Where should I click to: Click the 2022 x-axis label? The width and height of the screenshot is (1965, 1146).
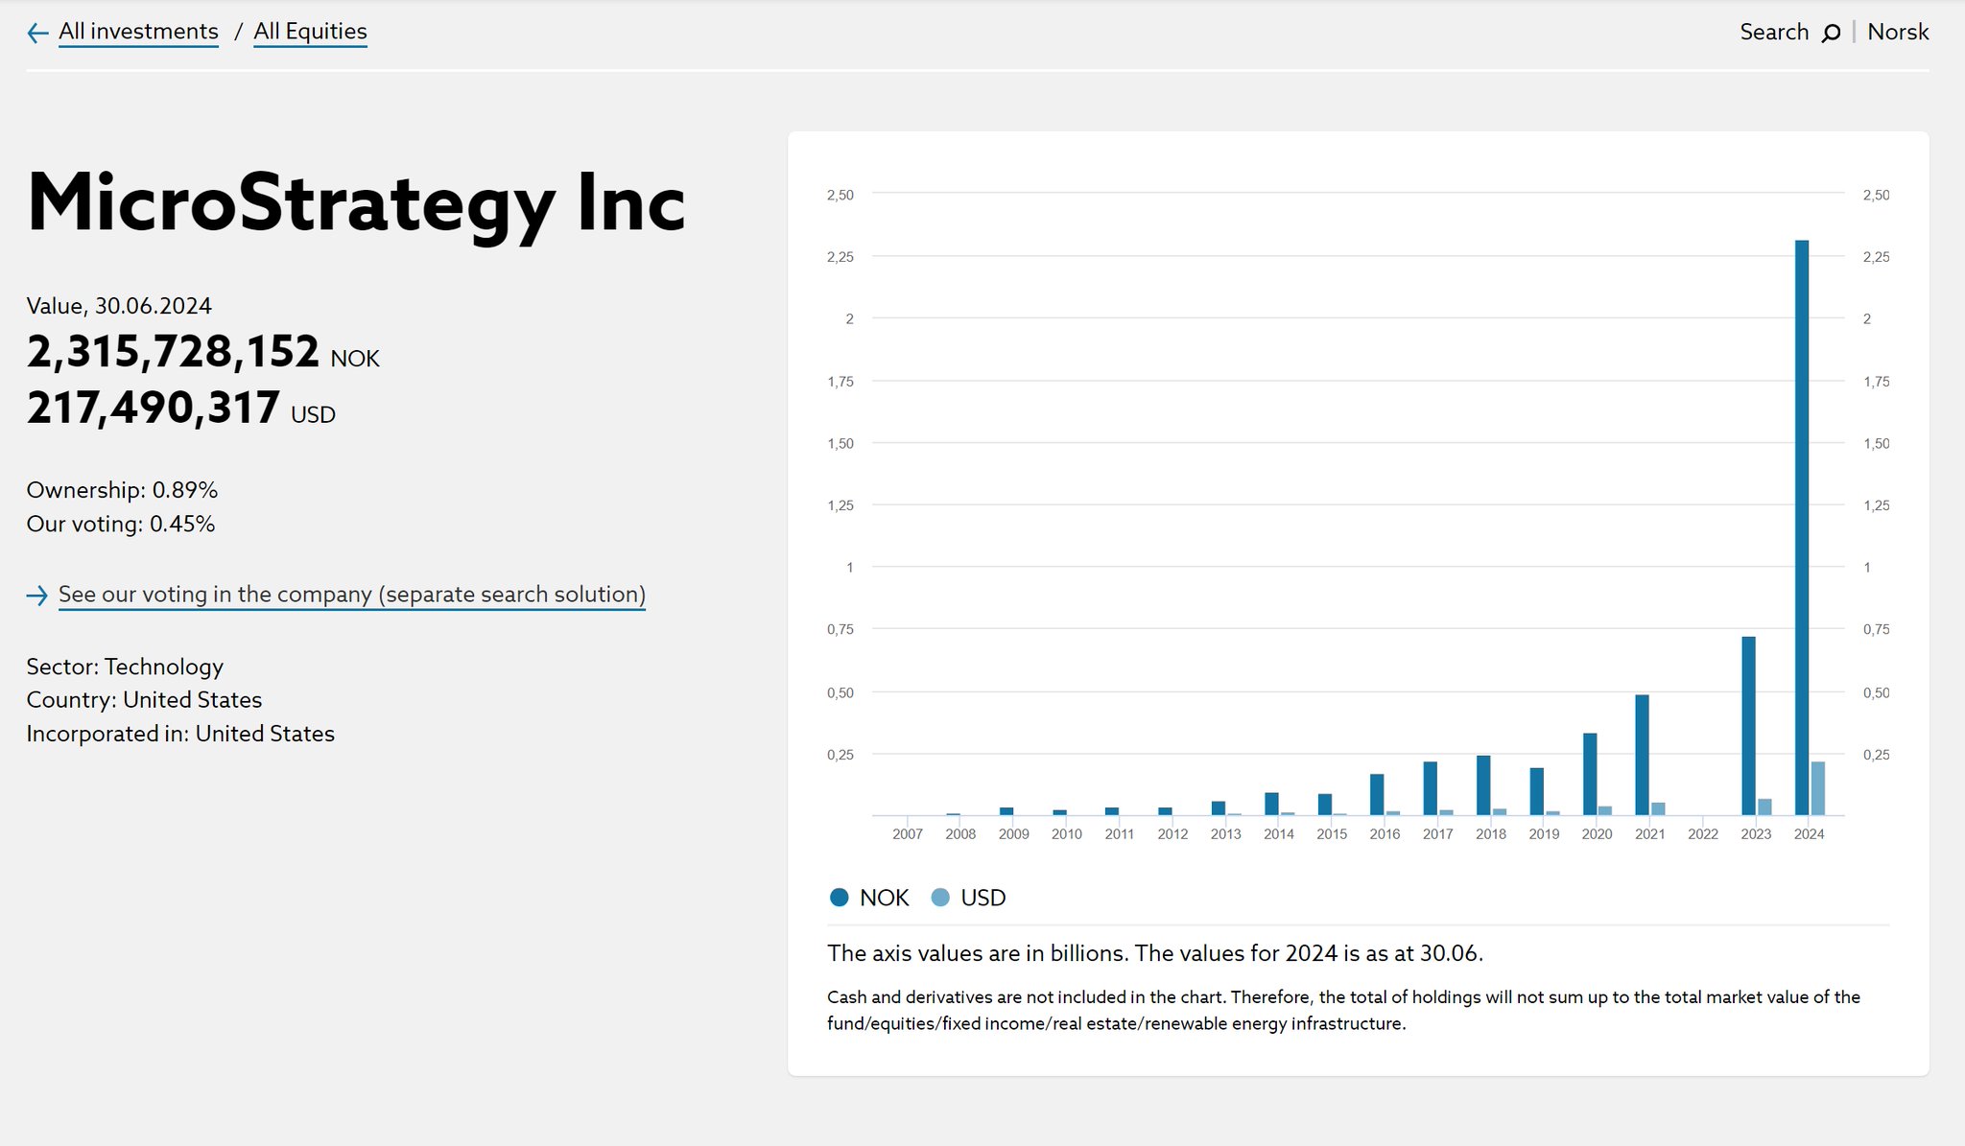click(1702, 834)
